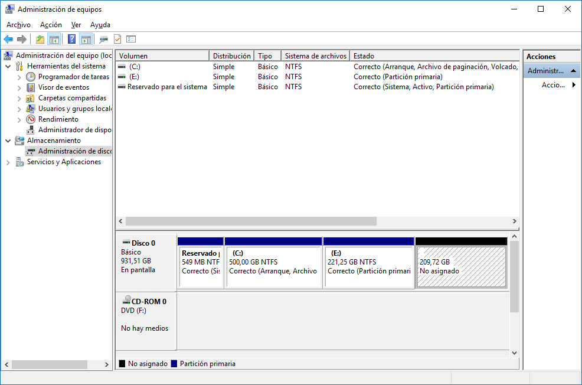Screen dimensions: 582x385
Task: Click the red checkmark properties toolbar icon
Action: coord(117,39)
